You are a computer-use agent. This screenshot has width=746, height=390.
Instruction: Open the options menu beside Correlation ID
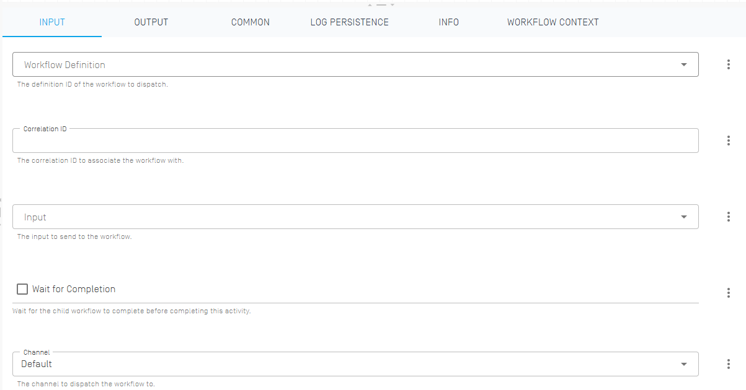[x=729, y=141]
